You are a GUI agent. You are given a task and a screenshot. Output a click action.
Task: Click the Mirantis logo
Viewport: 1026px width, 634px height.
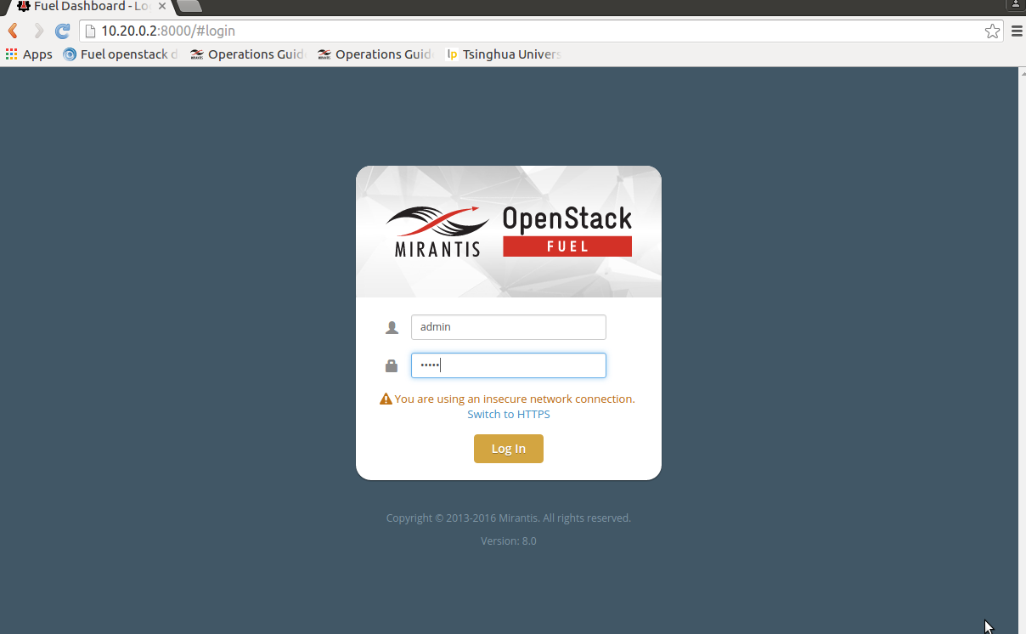(437, 230)
